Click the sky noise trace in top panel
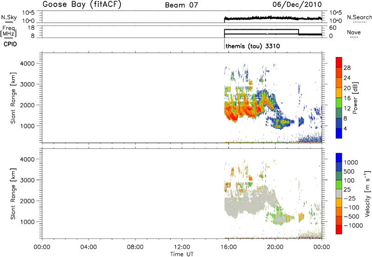This screenshot has width=372, height=257. [273, 18]
